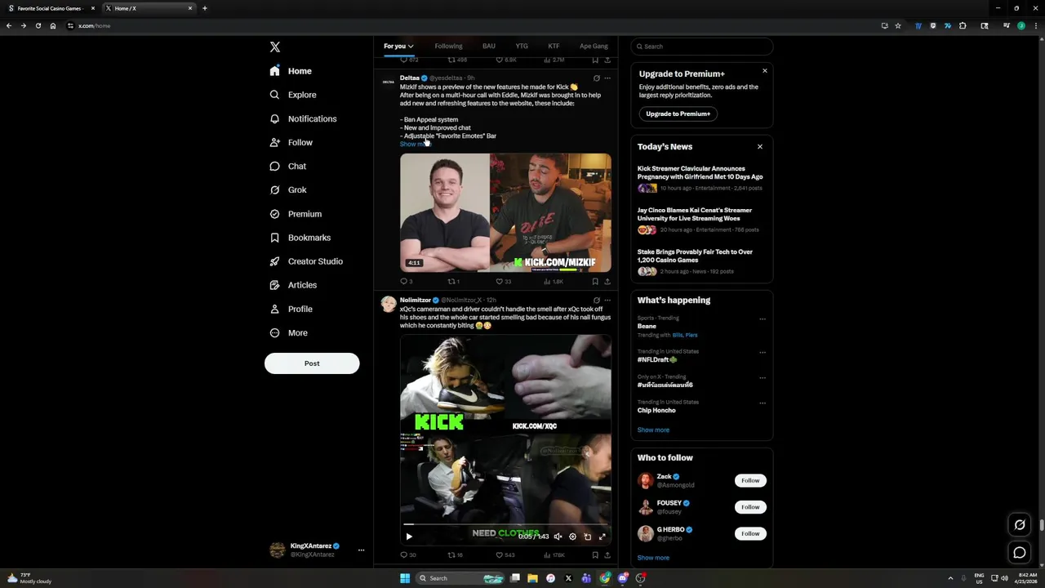Show more trends under What's happening

pos(653,430)
